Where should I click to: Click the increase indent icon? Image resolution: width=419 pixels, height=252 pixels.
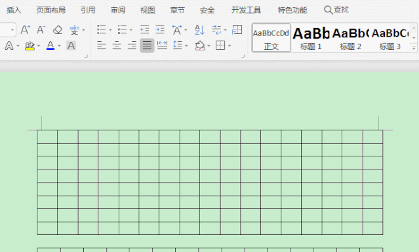(160, 29)
